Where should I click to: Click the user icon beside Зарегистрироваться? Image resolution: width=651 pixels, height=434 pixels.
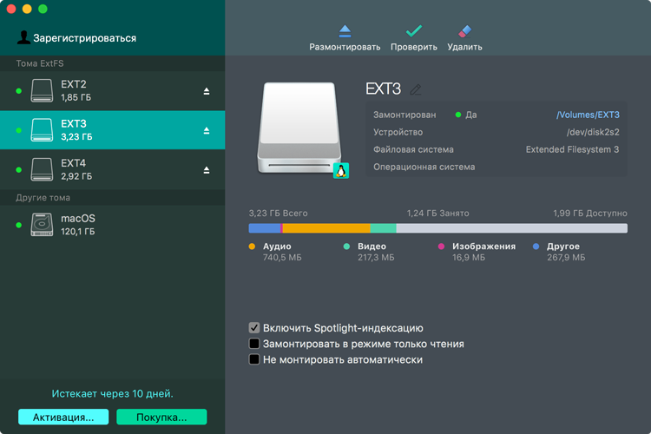[23, 37]
